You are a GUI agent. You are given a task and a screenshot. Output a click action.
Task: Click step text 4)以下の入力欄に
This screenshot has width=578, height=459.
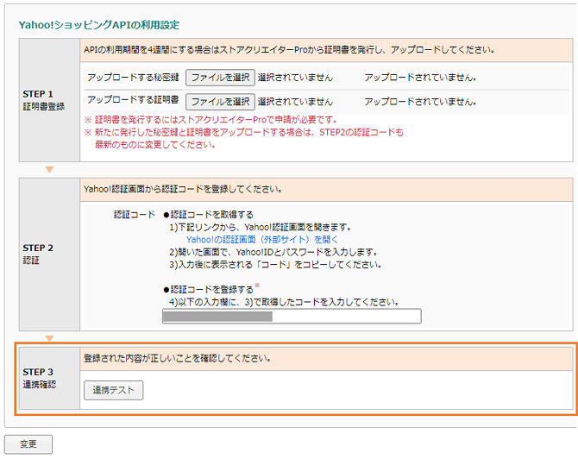(284, 302)
